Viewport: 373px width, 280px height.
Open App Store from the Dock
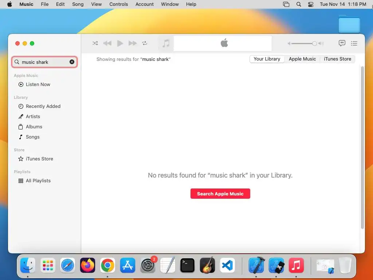(127, 265)
